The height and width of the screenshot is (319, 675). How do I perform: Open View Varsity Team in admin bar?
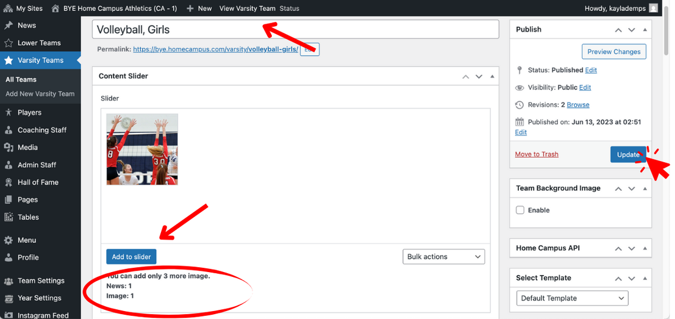point(247,9)
